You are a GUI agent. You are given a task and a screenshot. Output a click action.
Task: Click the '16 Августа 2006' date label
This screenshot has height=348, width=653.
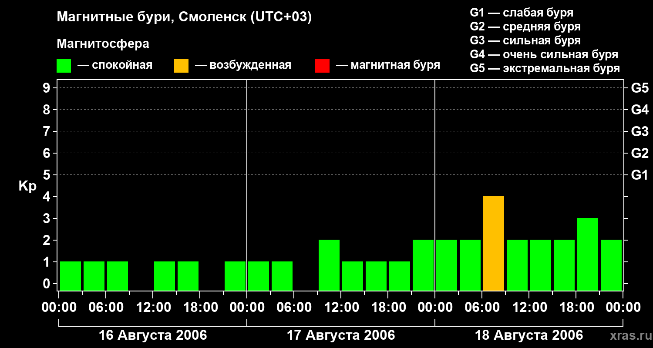point(153,335)
